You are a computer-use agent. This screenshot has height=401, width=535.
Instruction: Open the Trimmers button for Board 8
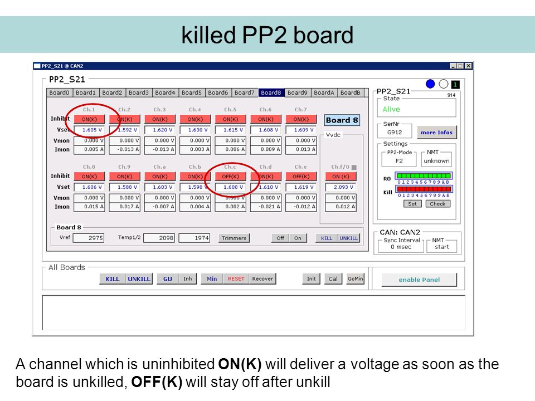(x=234, y=238)
